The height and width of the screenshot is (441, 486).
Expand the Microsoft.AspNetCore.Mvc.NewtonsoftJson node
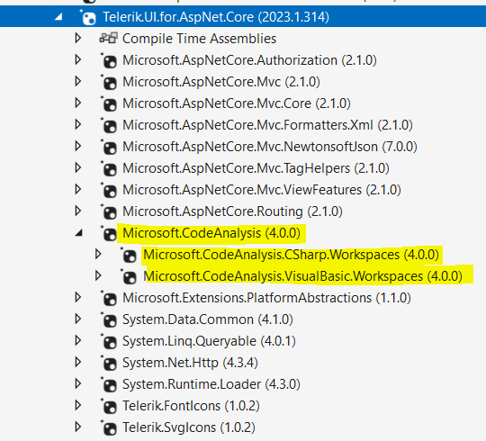[78, 146]
